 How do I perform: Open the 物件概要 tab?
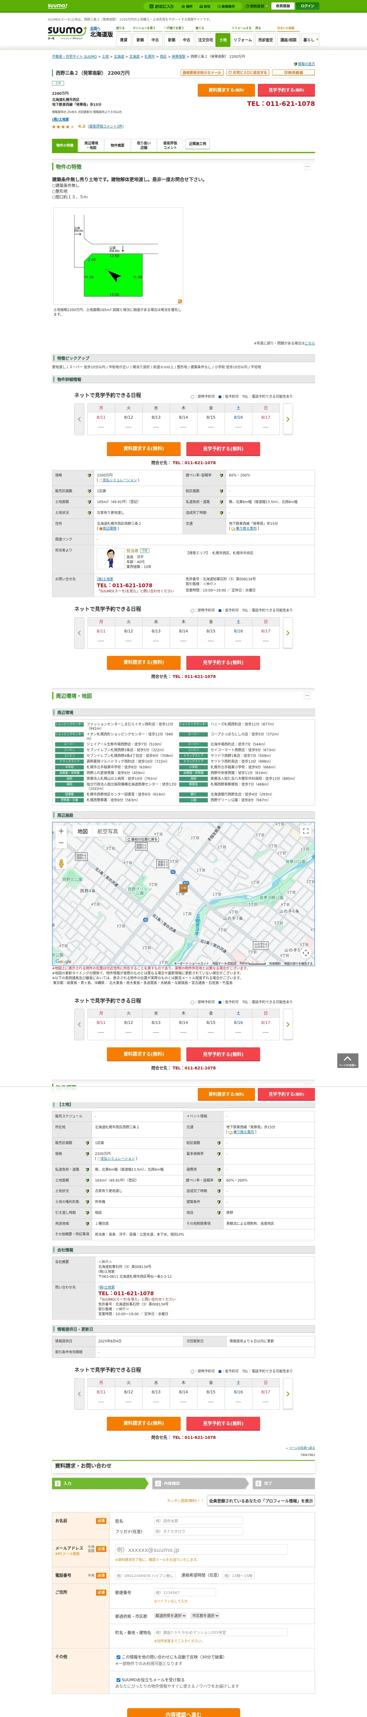click(117, 145)
